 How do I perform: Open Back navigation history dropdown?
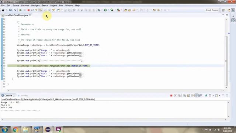point(162,10)
